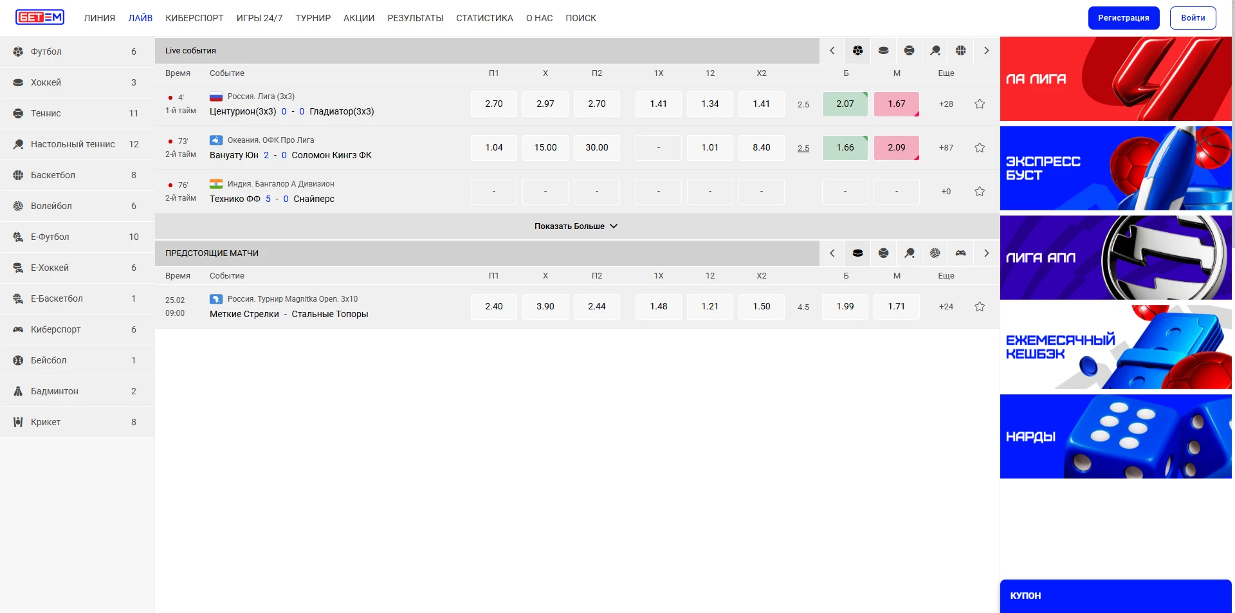The height and width of the screenshot is (613, 1235).
Task: Click the BETEM logo
Action: click(40, 17)
